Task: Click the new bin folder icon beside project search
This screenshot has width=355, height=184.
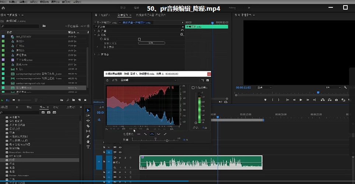Action: 44,26
